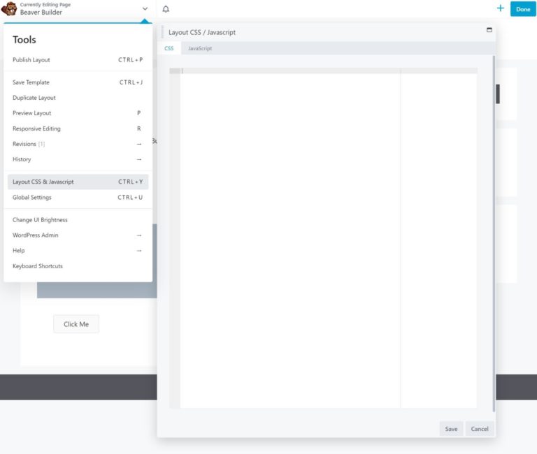
Task: Switch to the JavaScript tab
Action: [x=200, y=49]
